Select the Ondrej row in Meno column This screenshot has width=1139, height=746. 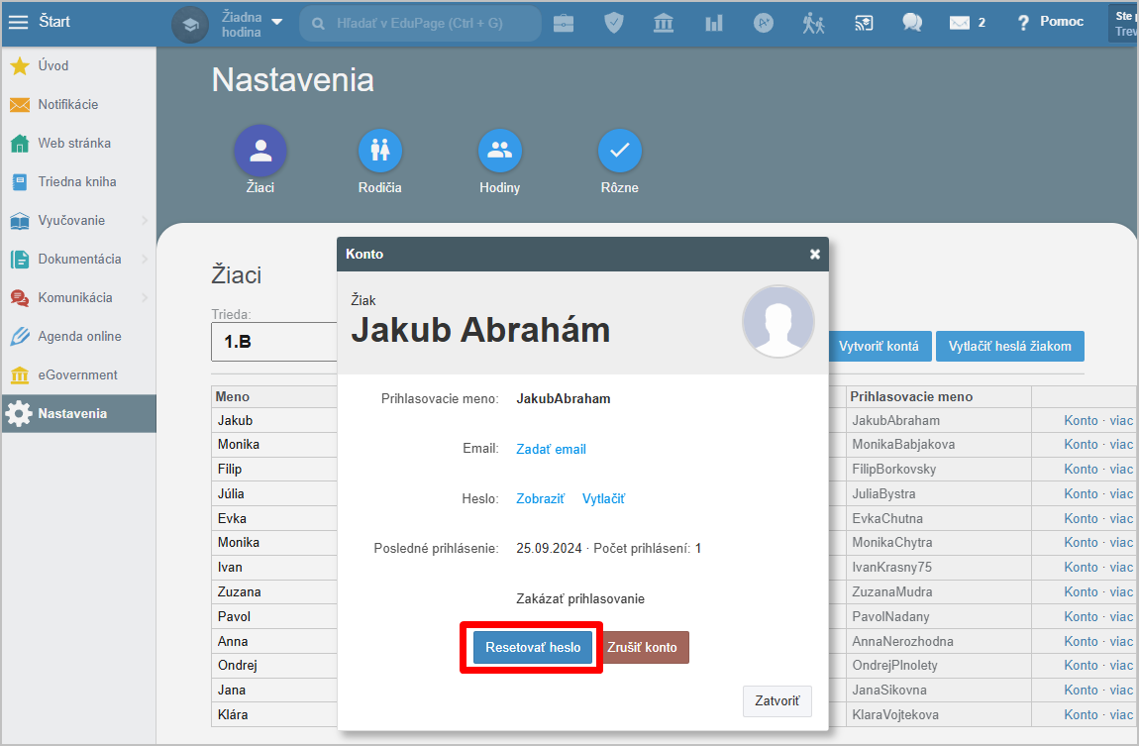point(274,666)
